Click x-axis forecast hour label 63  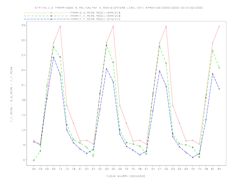pyautogui.click(x=173, y=169)
